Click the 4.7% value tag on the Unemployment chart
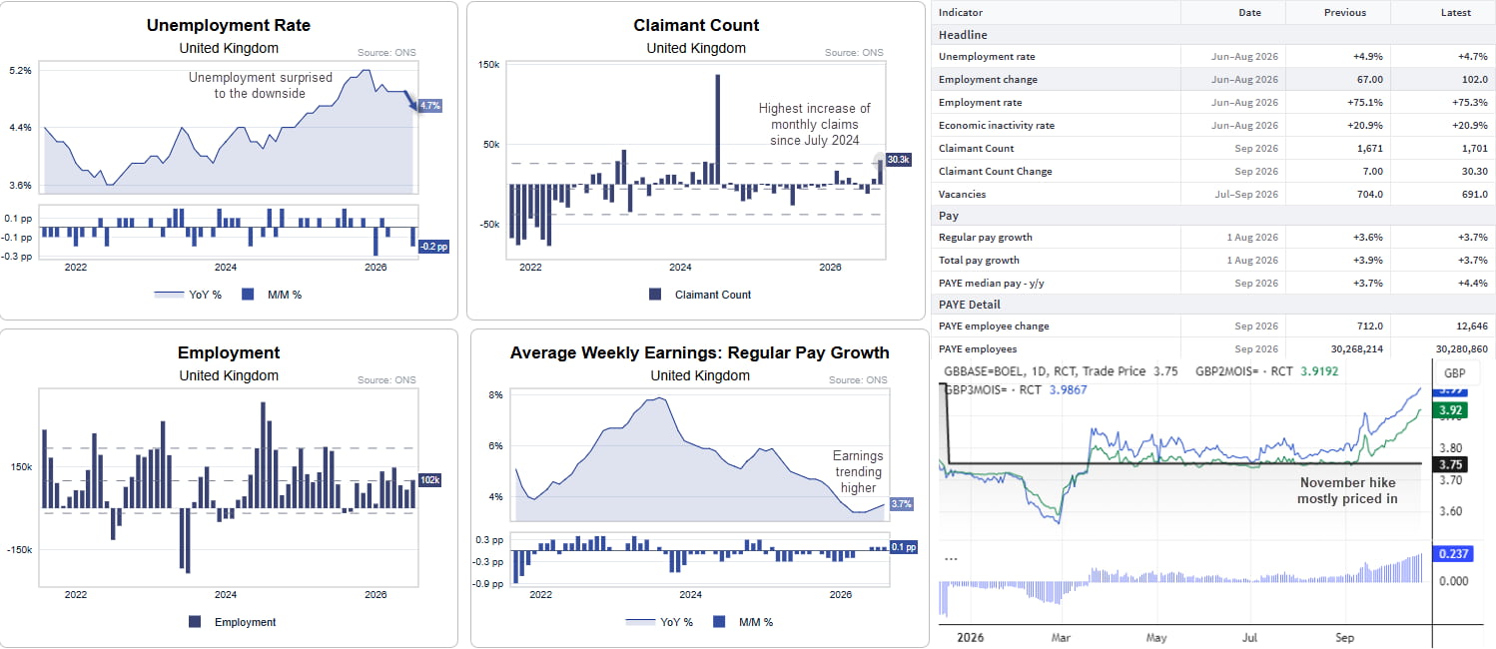The width and height of the screenshot is (1496, 649). 429,105
